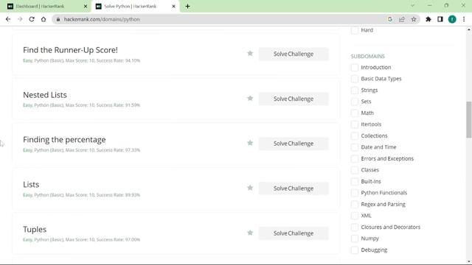Open the Lists challenge title
This screenshot has width=472, height=265.
pos(31,185)
